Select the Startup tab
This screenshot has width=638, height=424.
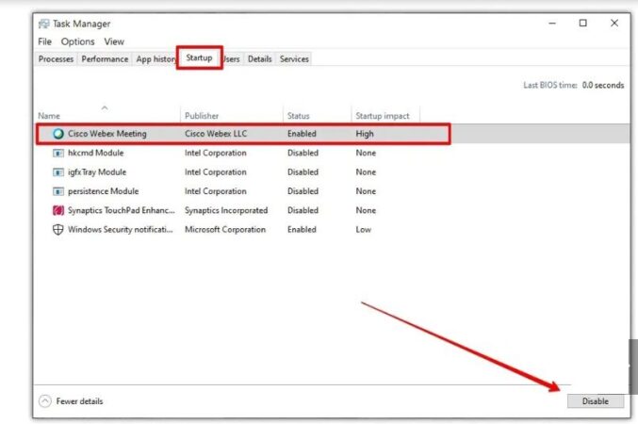(x=199, y=57)
